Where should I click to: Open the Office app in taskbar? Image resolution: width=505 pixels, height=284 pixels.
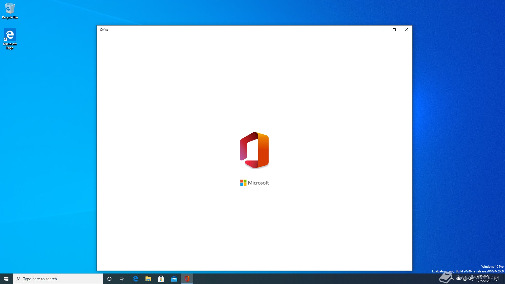pos(187,279)
